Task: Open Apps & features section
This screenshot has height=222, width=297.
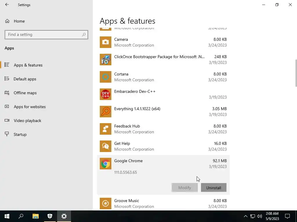Action: [x=46, y=65]
